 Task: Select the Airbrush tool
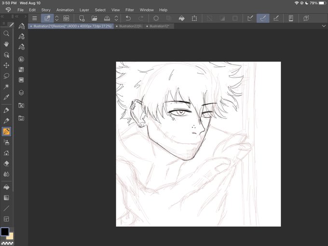pos(6,142)
